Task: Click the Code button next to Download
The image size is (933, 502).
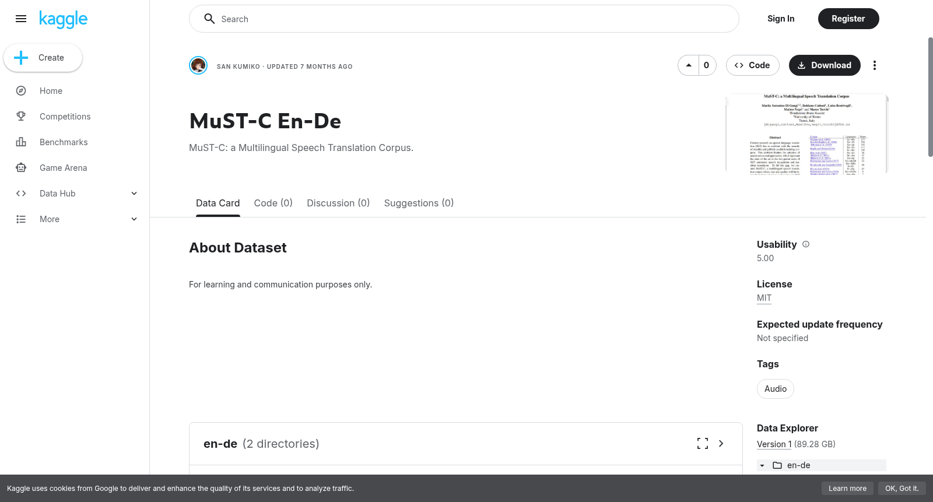Action: click(x=752, y=65)
